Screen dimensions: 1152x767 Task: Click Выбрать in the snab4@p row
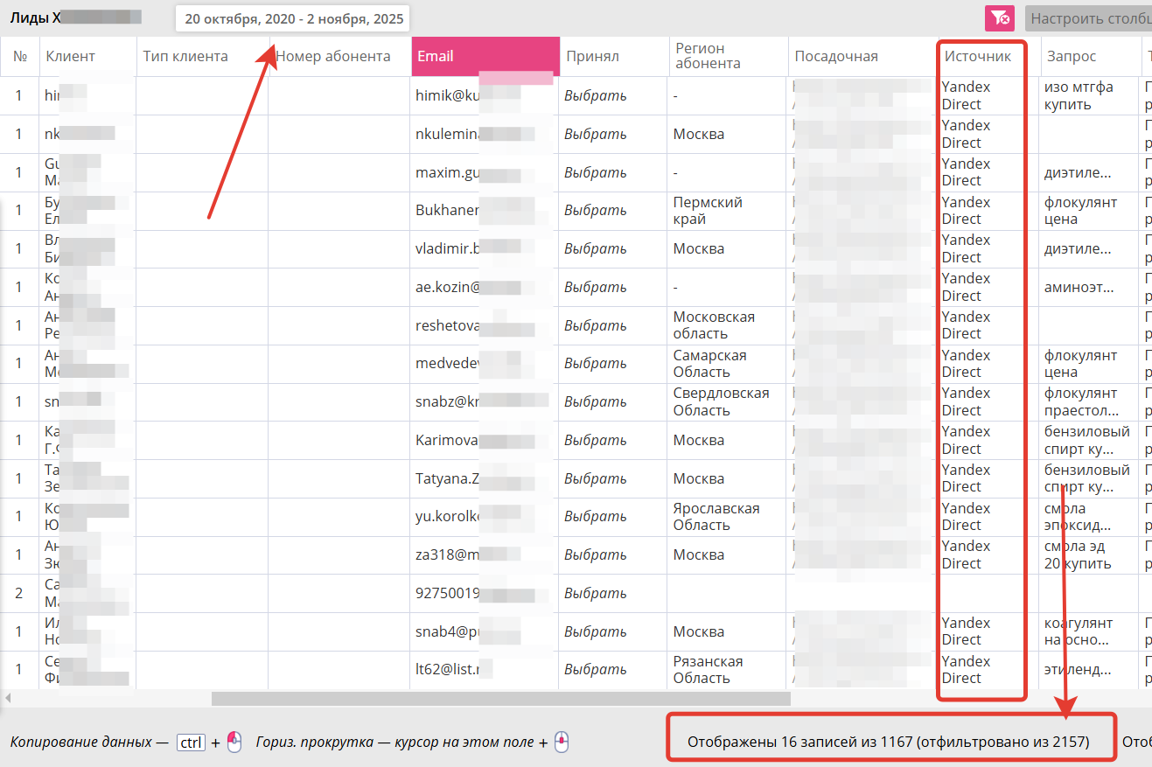(595, 631)
